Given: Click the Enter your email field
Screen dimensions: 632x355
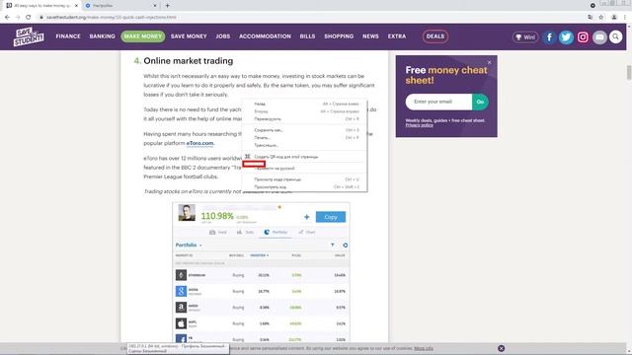Looking at the screenshot, I should pos(438,102).
